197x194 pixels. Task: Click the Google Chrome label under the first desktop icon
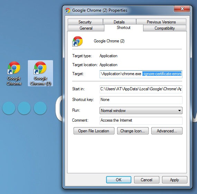coord(14,81)
